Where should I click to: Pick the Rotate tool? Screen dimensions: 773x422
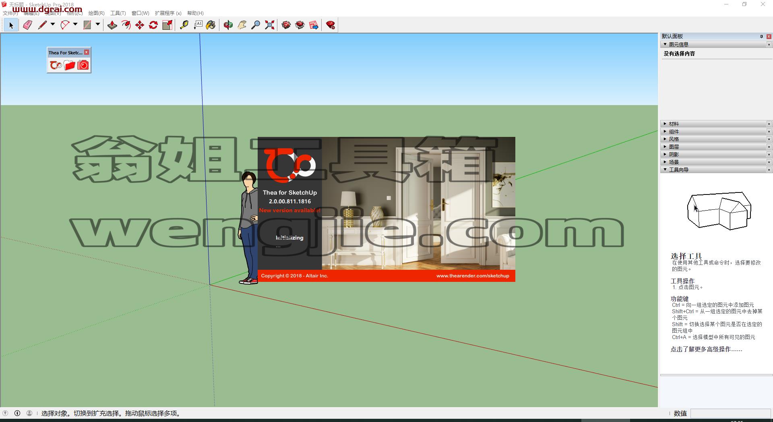coord(153,25)
